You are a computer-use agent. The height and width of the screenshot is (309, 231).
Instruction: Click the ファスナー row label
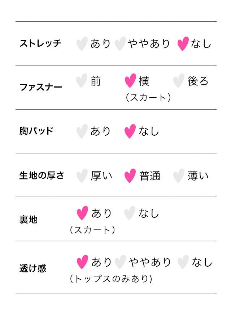pos(40,87)
